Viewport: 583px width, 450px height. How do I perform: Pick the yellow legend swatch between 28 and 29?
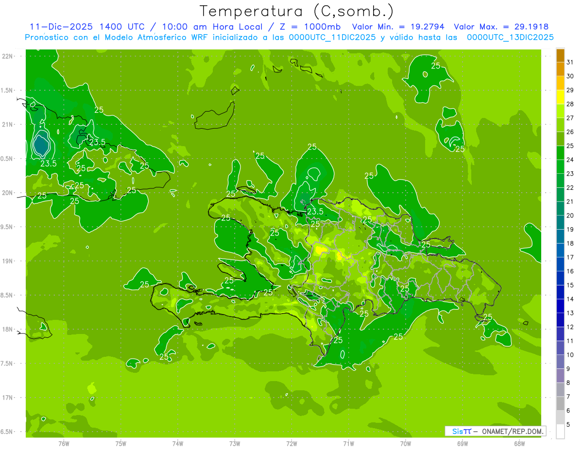click(560, 98)
